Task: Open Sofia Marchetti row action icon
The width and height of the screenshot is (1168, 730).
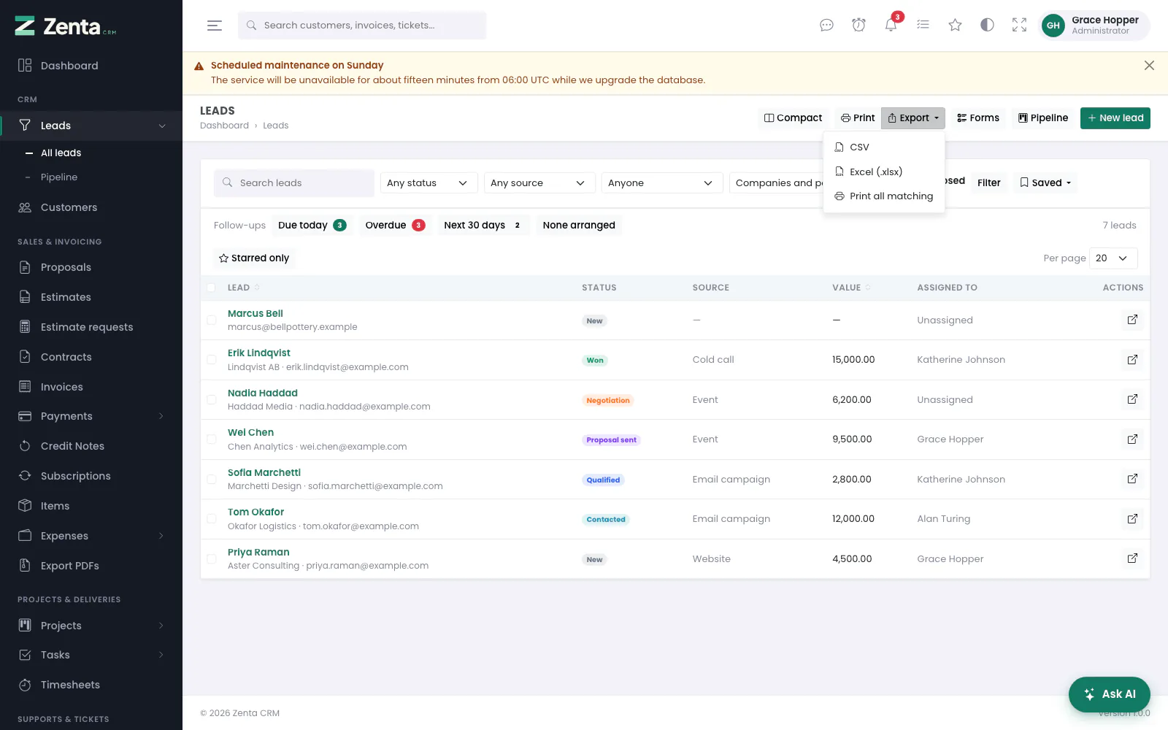Action: tap(1132, 479)
